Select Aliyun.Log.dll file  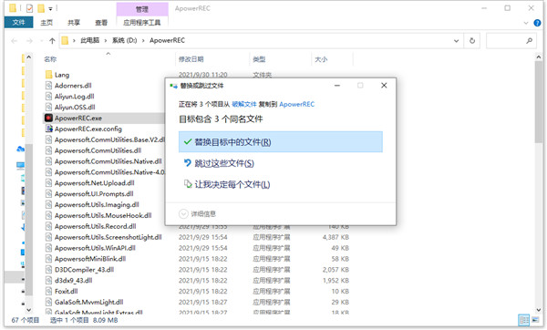75,97
